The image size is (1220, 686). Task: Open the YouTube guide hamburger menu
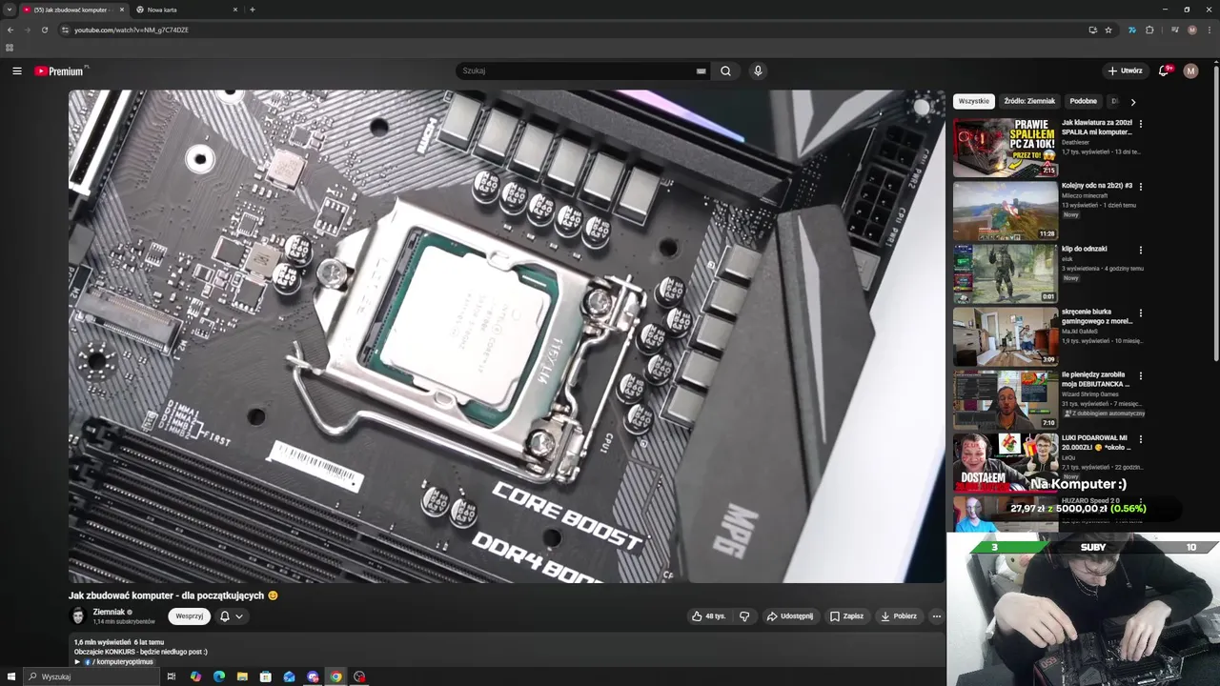tap(17, 71)
